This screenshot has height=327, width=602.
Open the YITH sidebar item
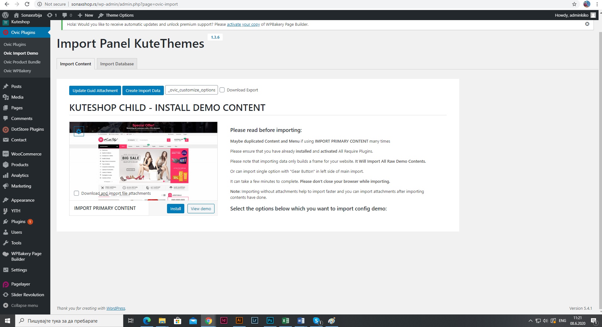[x=25, y=211]
